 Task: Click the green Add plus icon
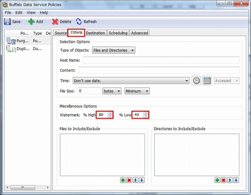tap(31, 22)
